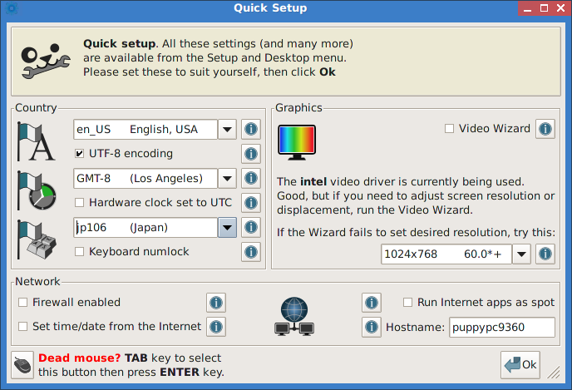Click the en_US English, USA combo field
572x390 pixels.
[145, 129]
